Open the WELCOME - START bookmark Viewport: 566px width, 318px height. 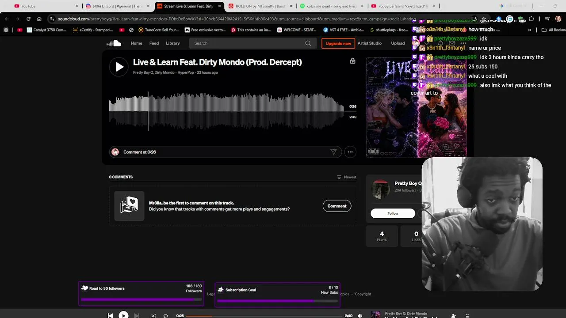point(296,30)
